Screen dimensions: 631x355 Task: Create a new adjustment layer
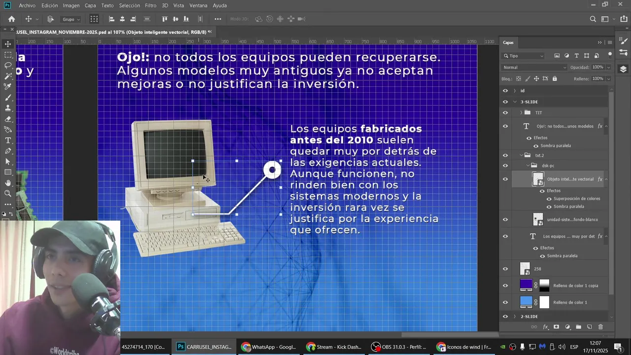click(x=567, y=327)
